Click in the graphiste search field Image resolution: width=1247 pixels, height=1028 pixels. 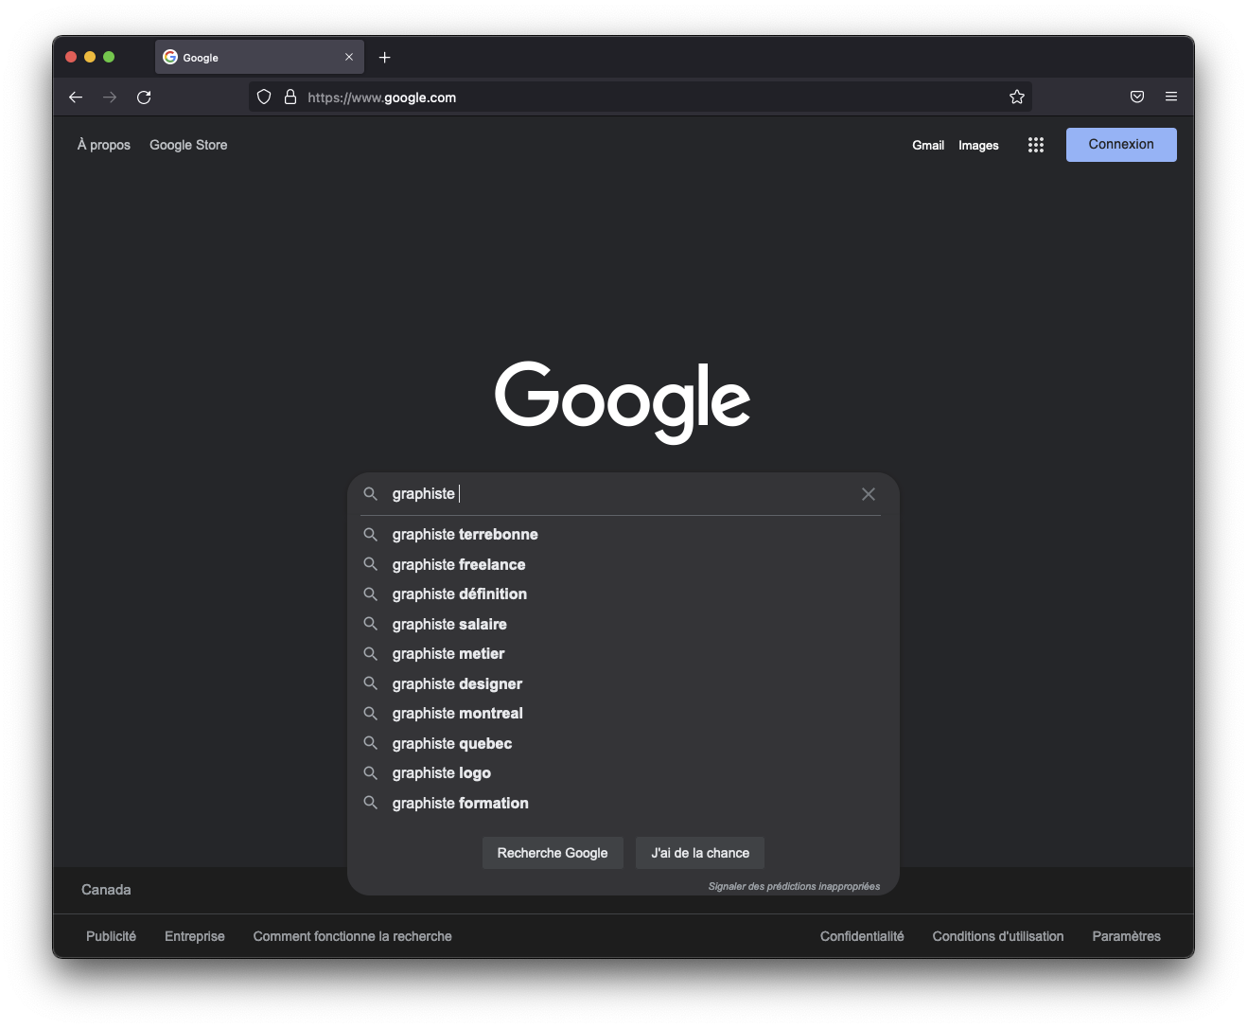[620, 494]
